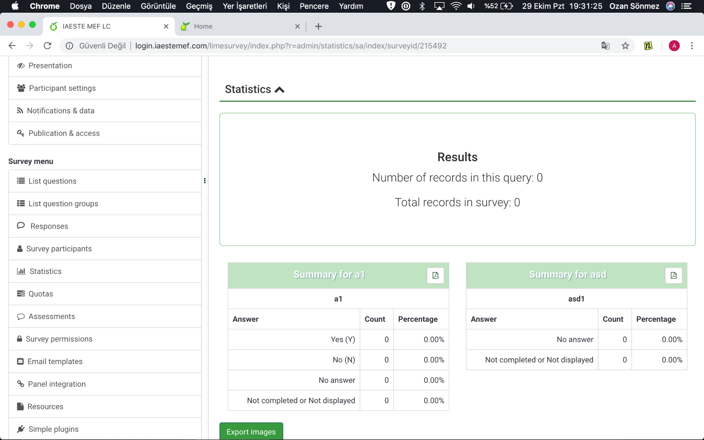Collapse the Statistics section chevron
This screenshot has width=704, height=440.
280,89
